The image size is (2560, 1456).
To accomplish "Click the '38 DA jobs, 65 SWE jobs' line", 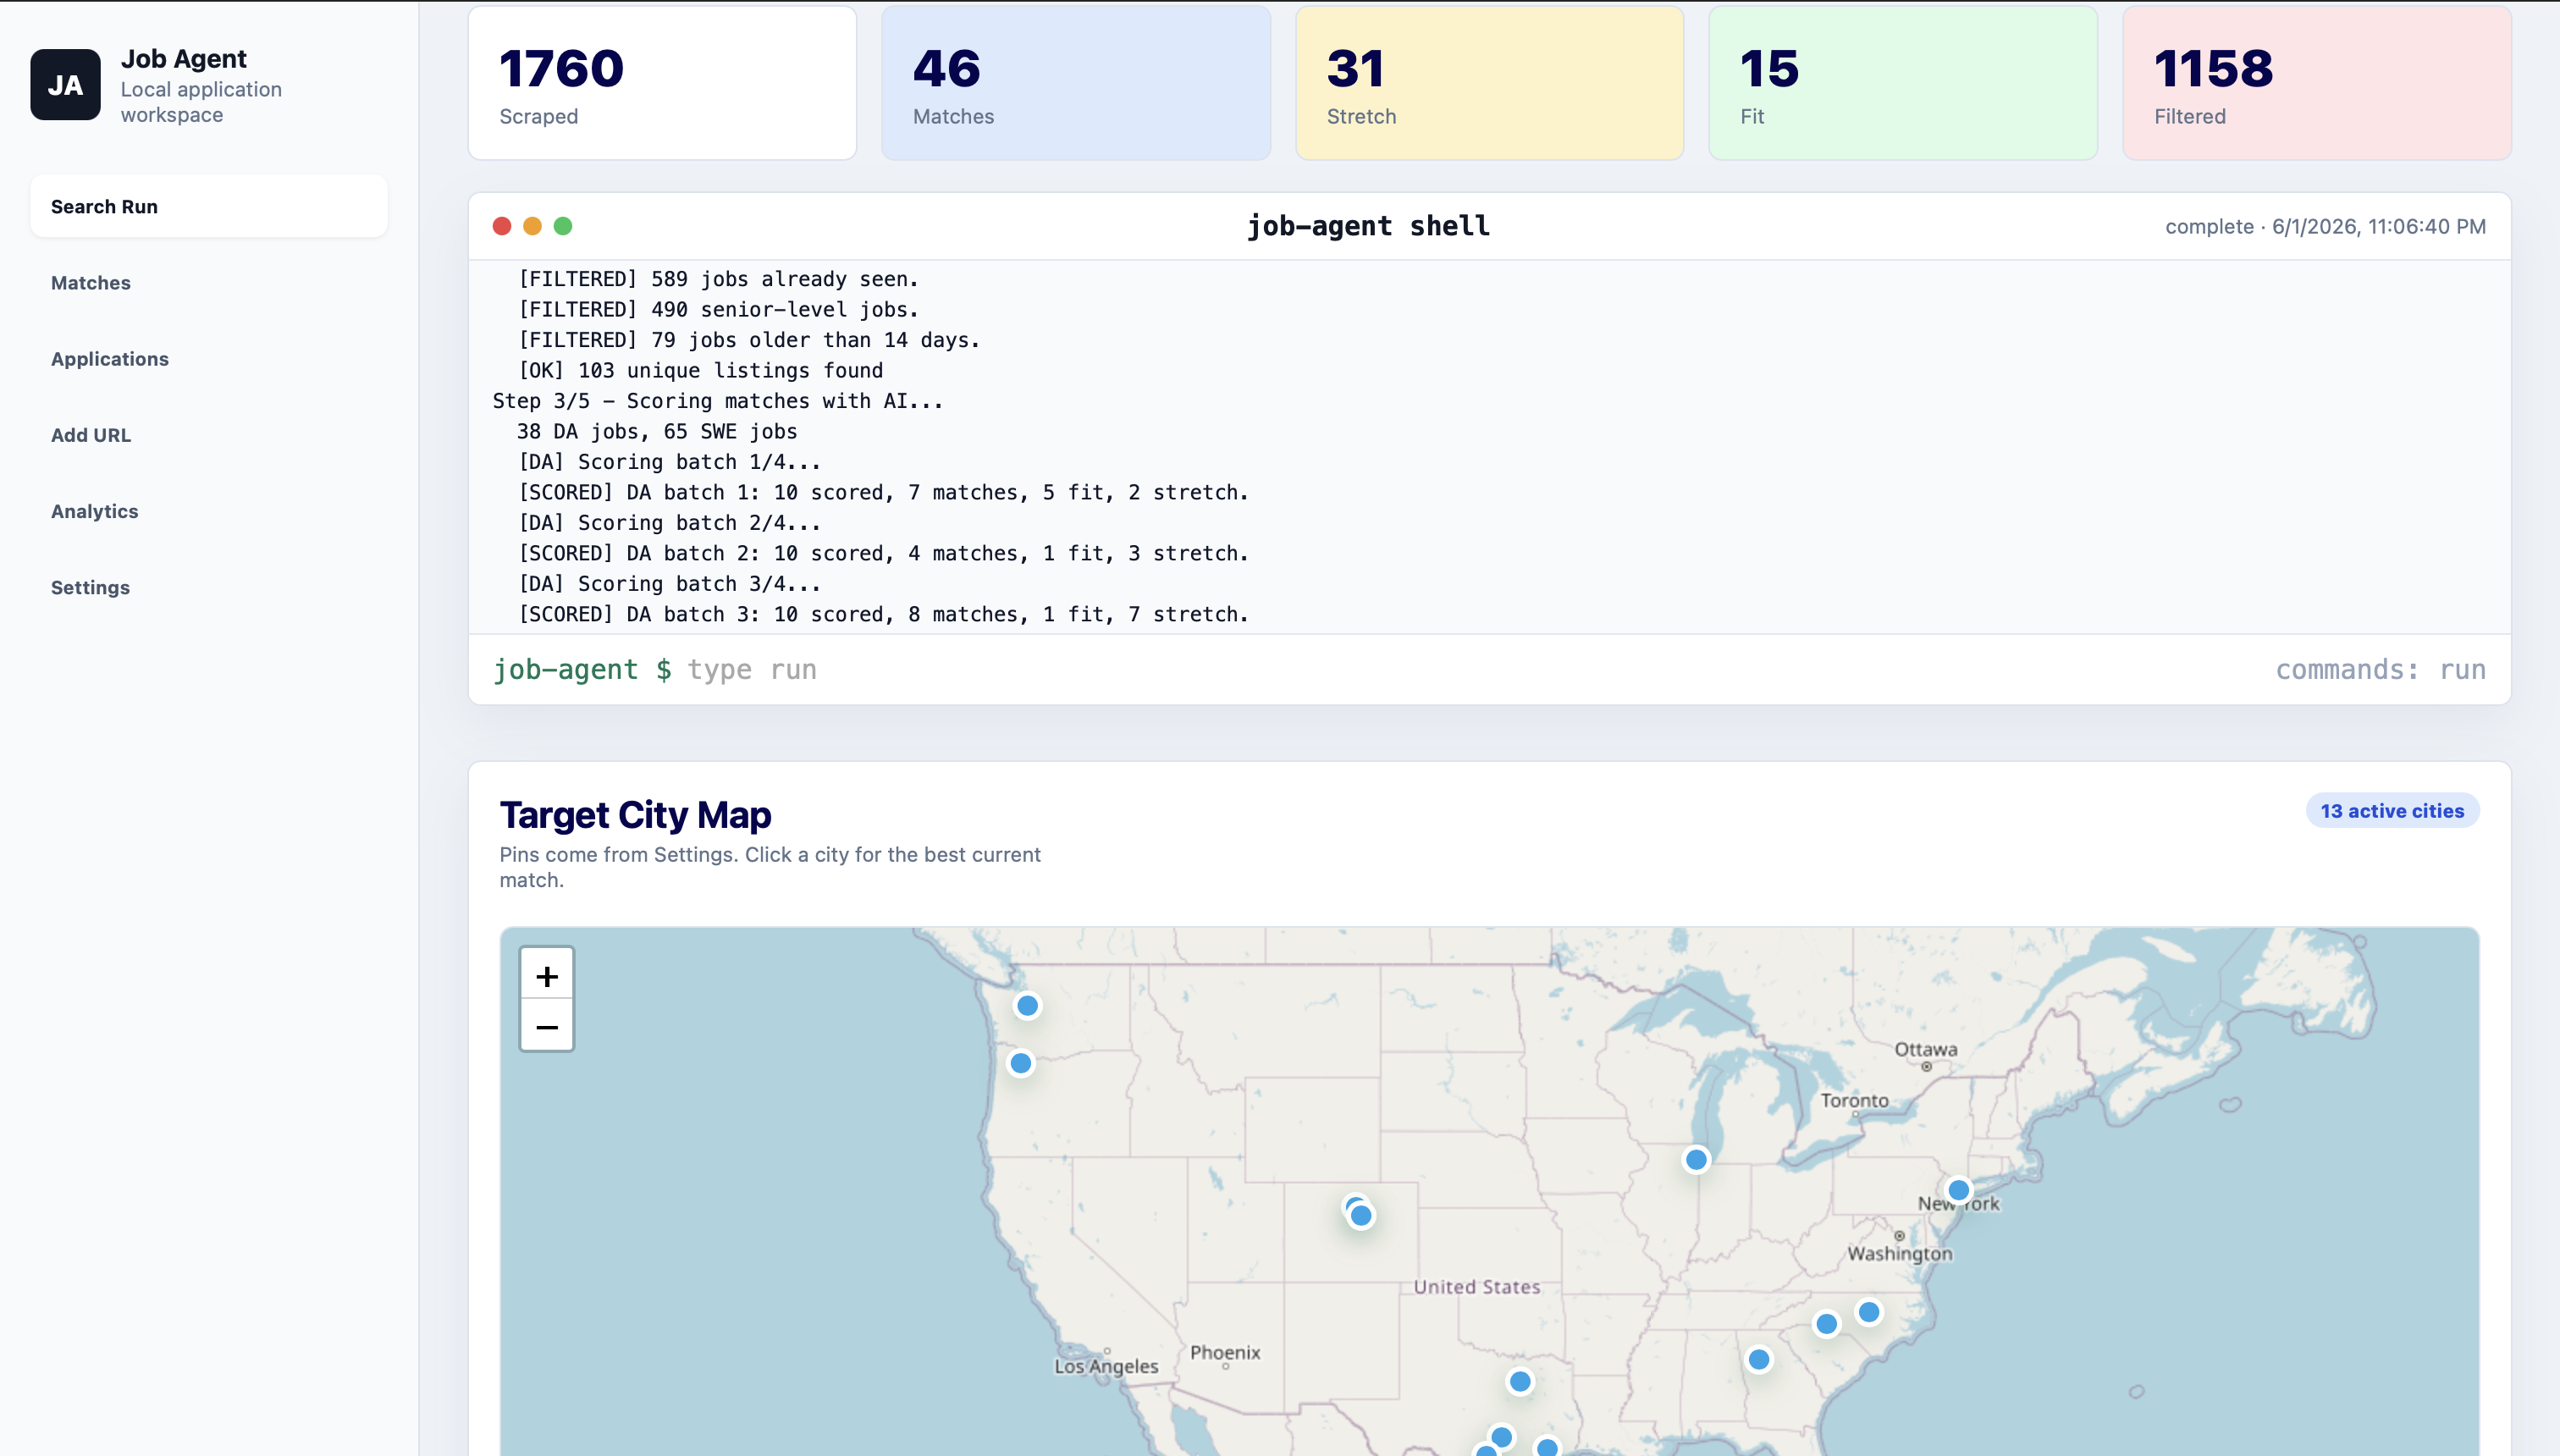I will (x=657, y=432).
